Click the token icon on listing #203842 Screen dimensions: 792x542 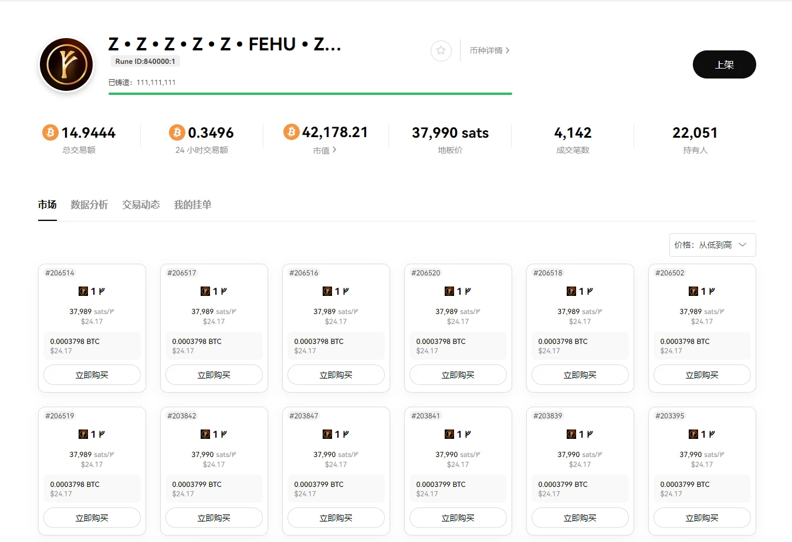click(205, 434)
